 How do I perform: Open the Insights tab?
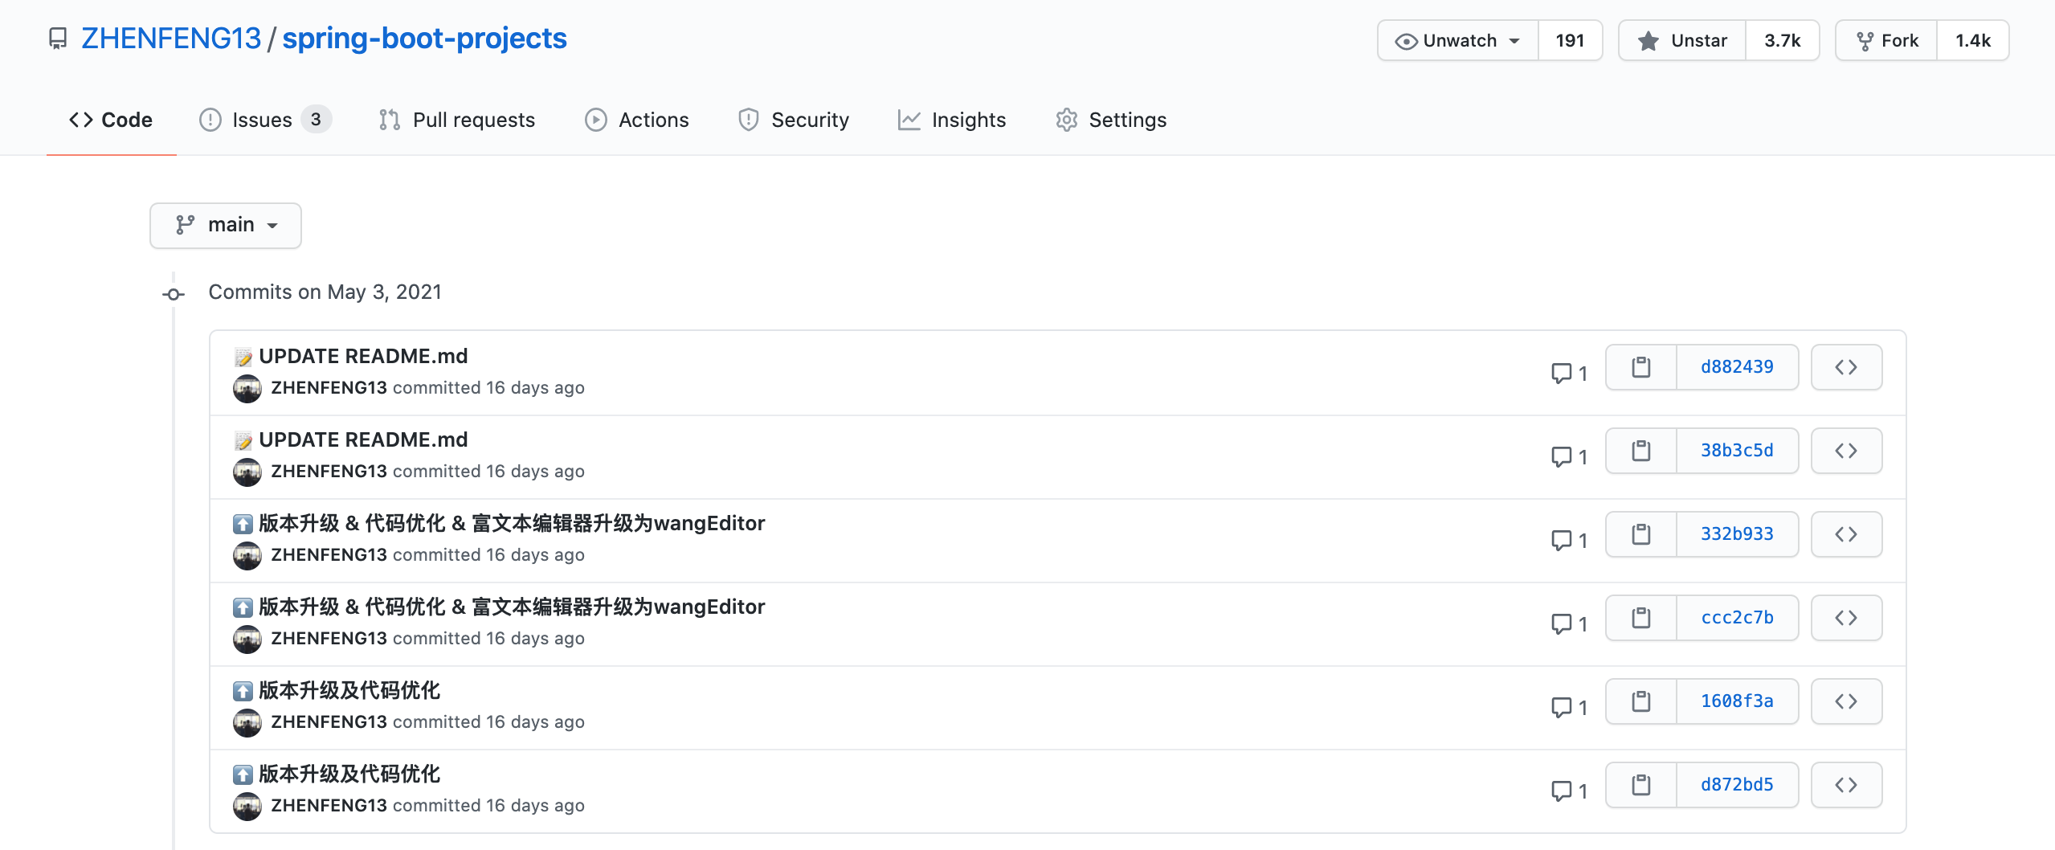[x=952, y=120]
